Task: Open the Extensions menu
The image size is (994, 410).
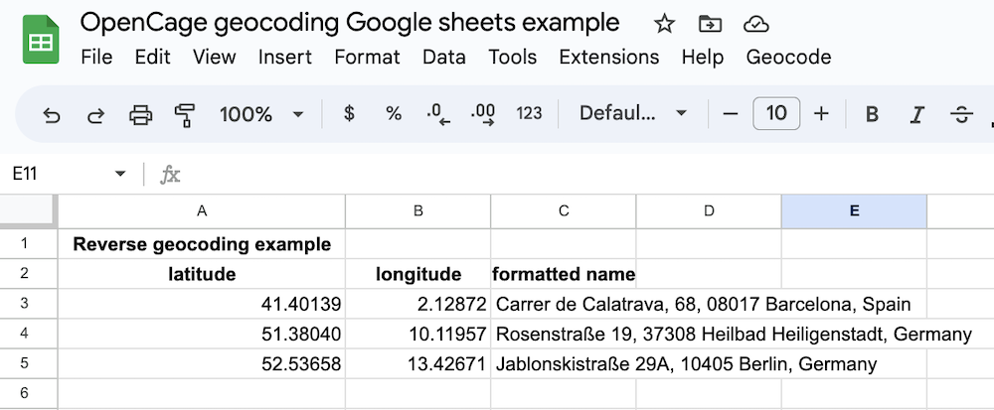Action: click(608, 57)
